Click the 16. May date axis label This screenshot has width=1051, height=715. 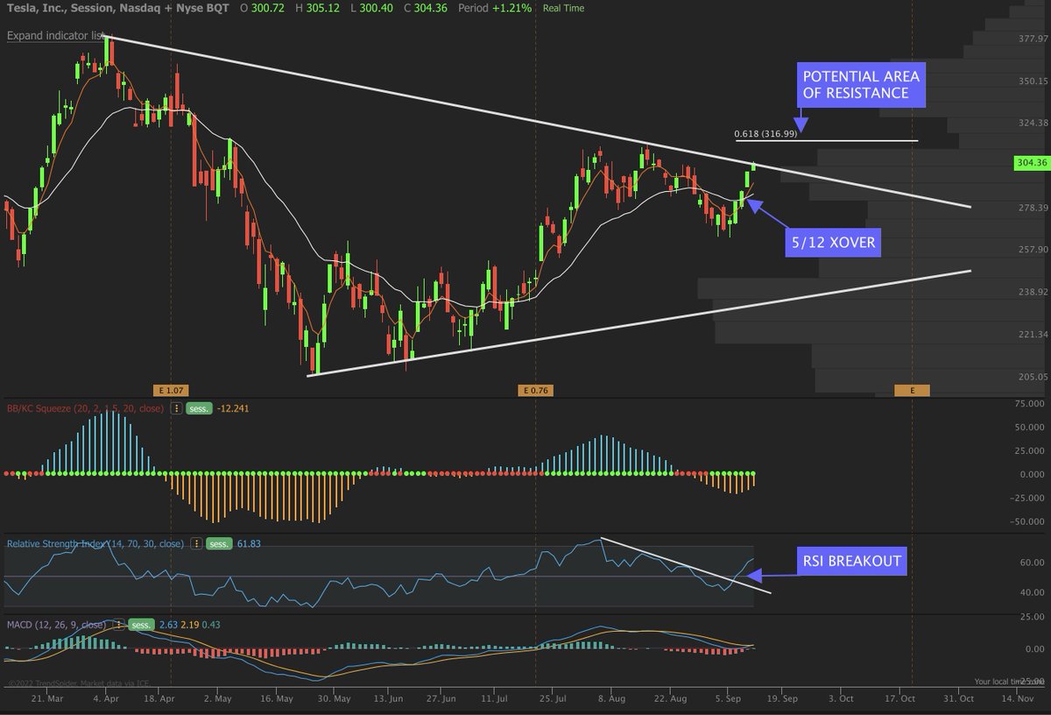click(277, 699)
